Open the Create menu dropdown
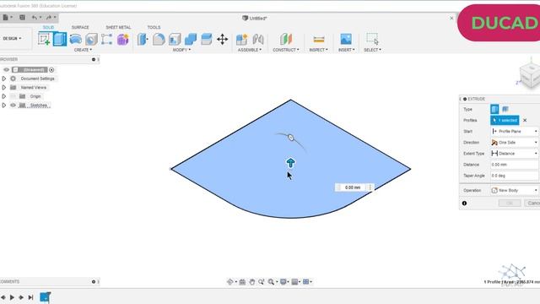The width and height of the screenshot is (540, 304). pos(83,50)
